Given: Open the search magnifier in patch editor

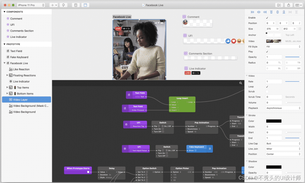Looking at the screenshot, I should point(240,83).
